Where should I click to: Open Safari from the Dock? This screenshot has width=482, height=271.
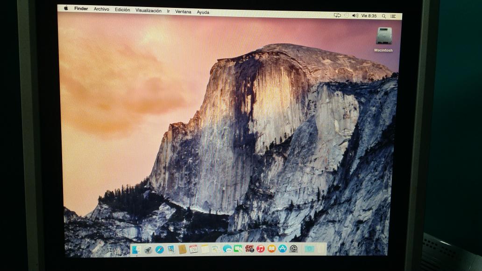(159, 250)
